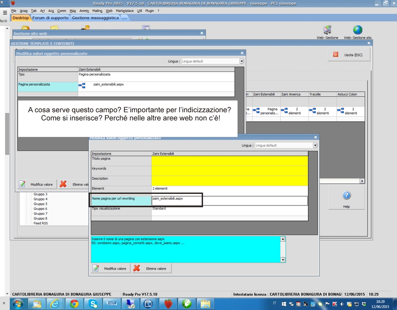The width and height of the screenshot is (397, 310).
Task: Click the hamburger menu icon at top left
Action: pyautogui.click(x=5, y=12)
